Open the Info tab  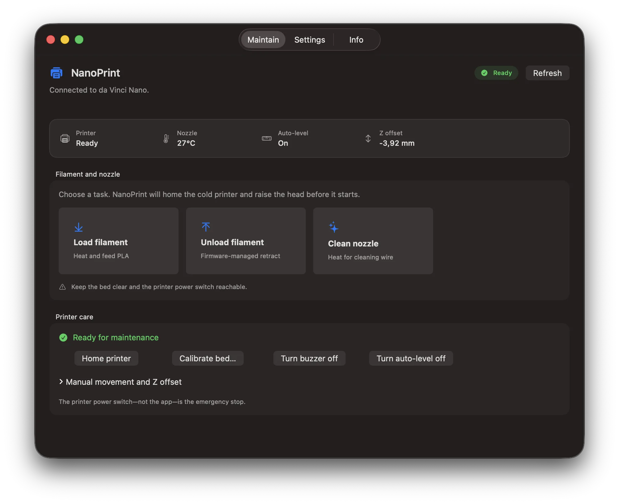pos(356,40)
